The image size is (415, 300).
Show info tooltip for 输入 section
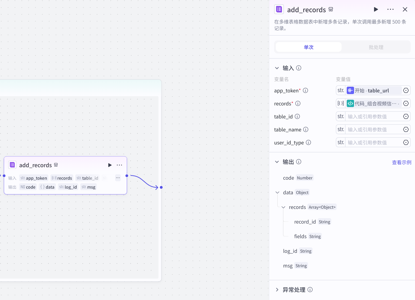pos(299,68)
